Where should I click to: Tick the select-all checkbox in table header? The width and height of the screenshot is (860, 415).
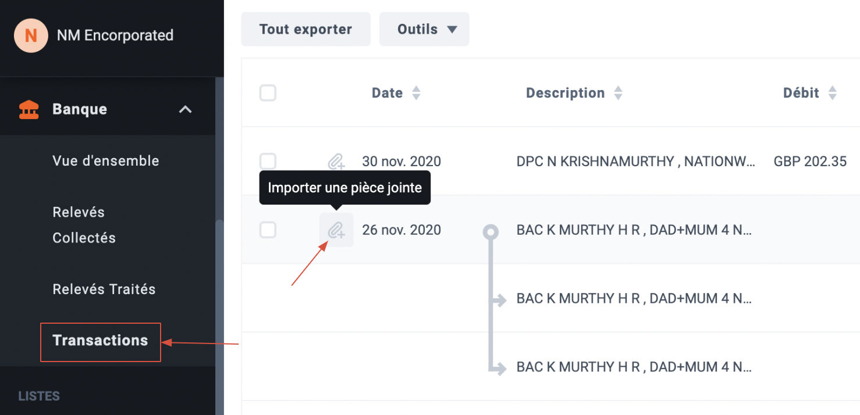pos(268,93)
